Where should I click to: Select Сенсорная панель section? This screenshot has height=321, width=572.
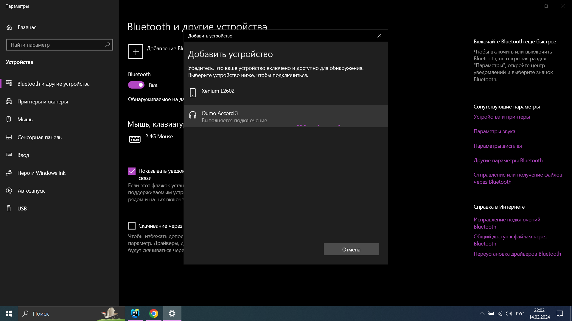pyautogui.click(x=60, y=137)
